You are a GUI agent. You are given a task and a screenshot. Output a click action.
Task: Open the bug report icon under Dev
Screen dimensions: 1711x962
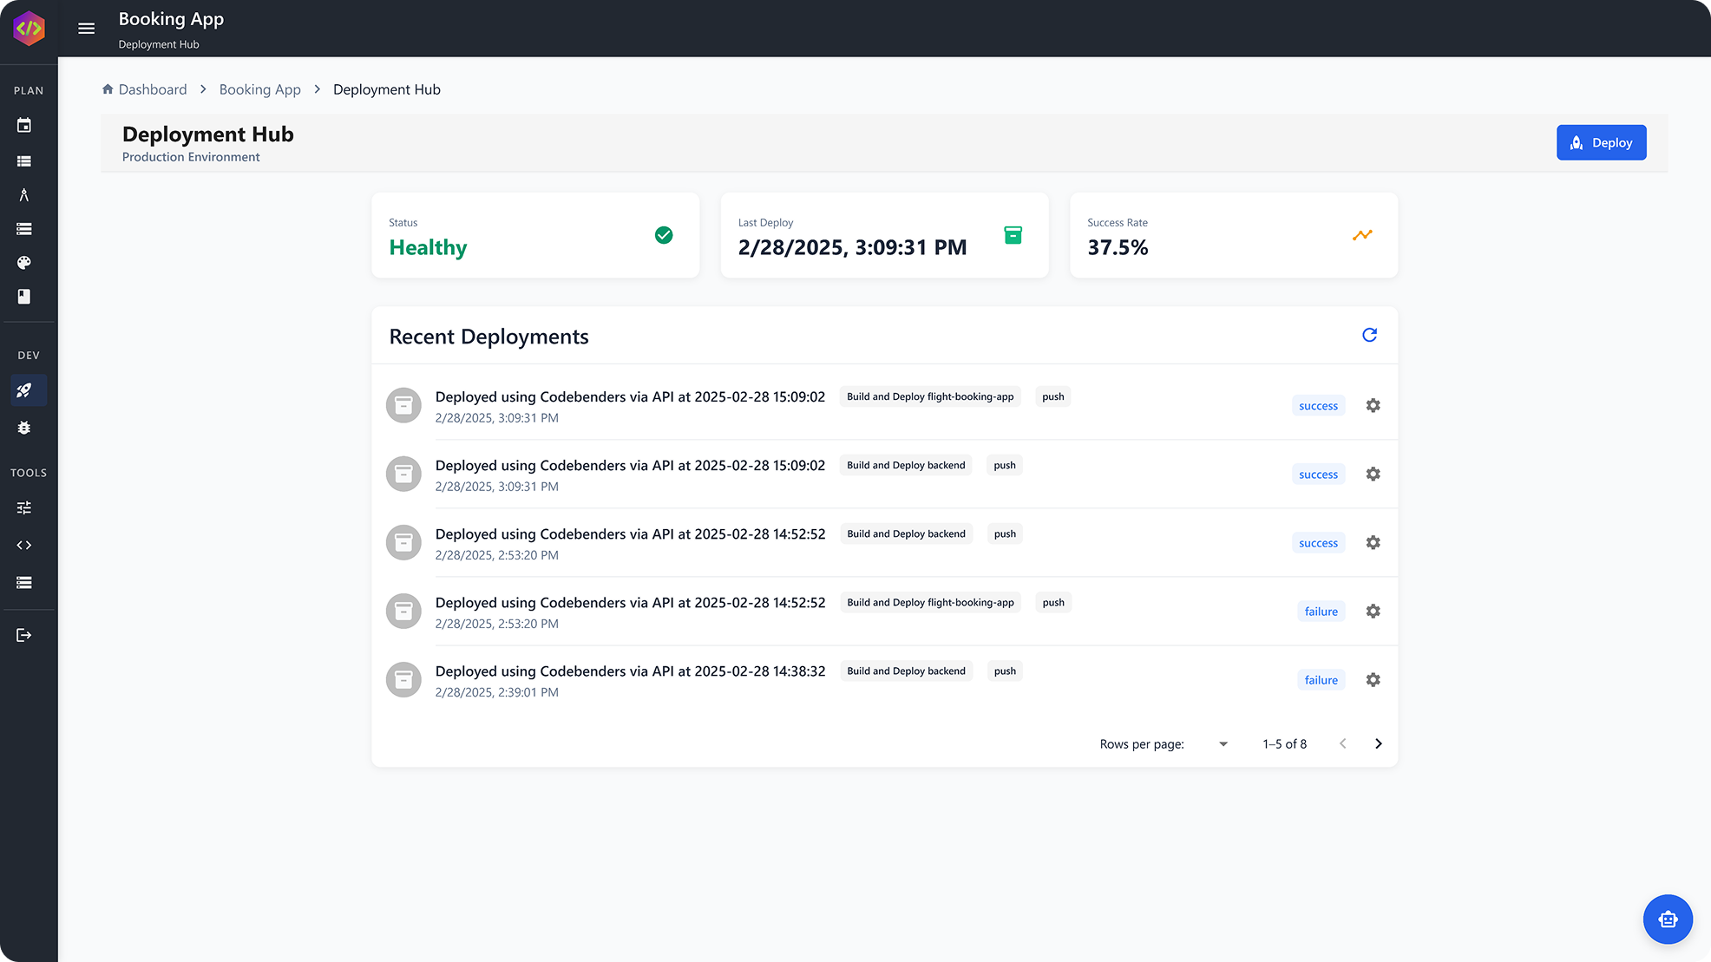pyautogui.click(x=24, y=428)
